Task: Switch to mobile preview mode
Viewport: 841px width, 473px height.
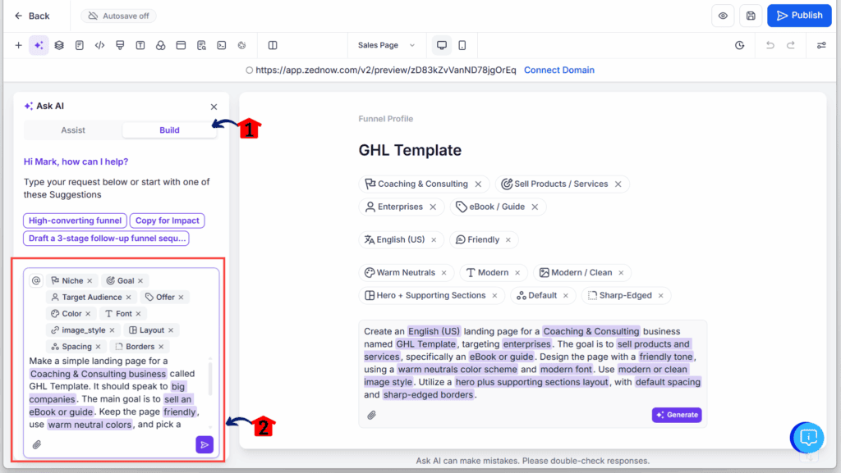Action: click(462, 45)
